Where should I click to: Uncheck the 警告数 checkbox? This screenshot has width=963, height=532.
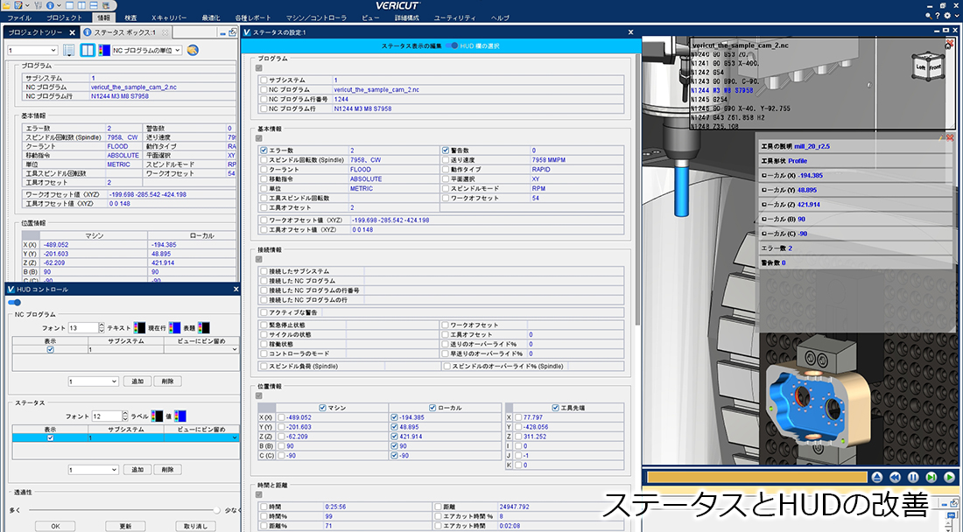(446, 150)
